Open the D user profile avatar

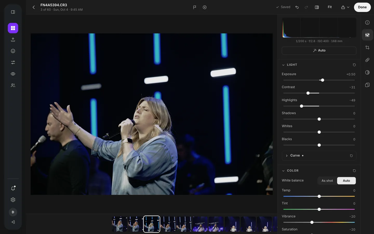pos(13,212)
